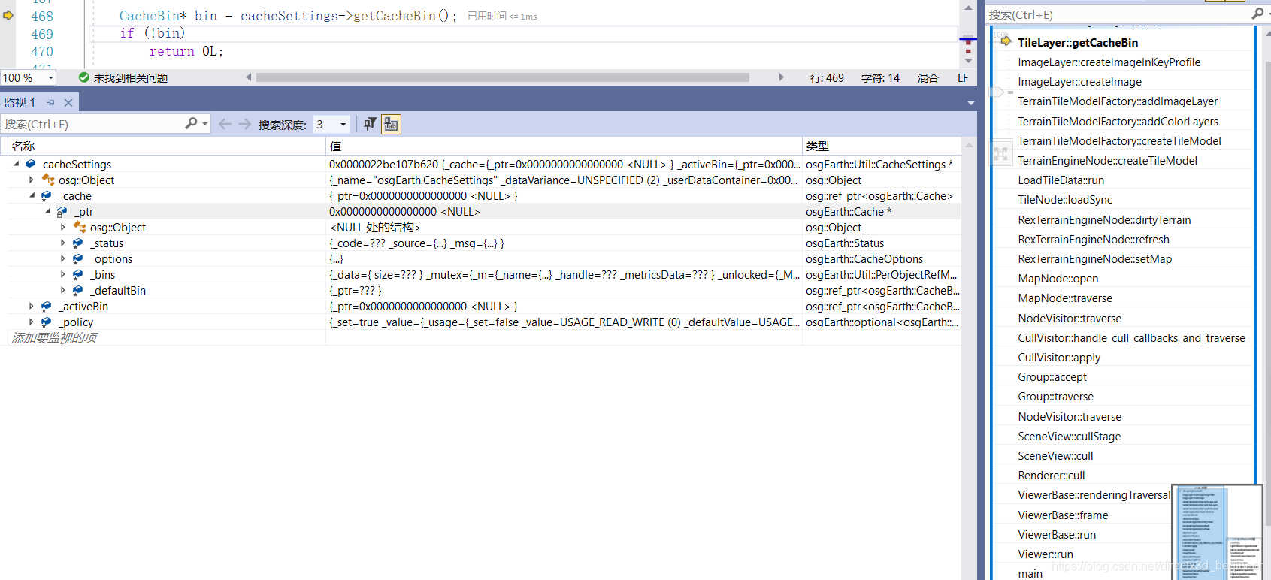
Task: Click the 未找到相关问题 status text
Action: [x=131, y=78]
